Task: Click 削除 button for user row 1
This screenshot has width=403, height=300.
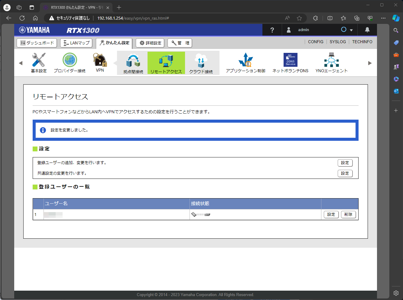Action: coord(348,215)
